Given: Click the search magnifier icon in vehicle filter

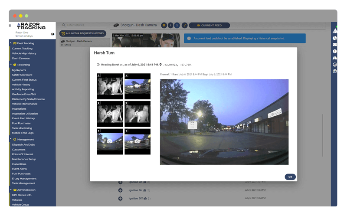Looking at the screenshot, I should [64, 25].
